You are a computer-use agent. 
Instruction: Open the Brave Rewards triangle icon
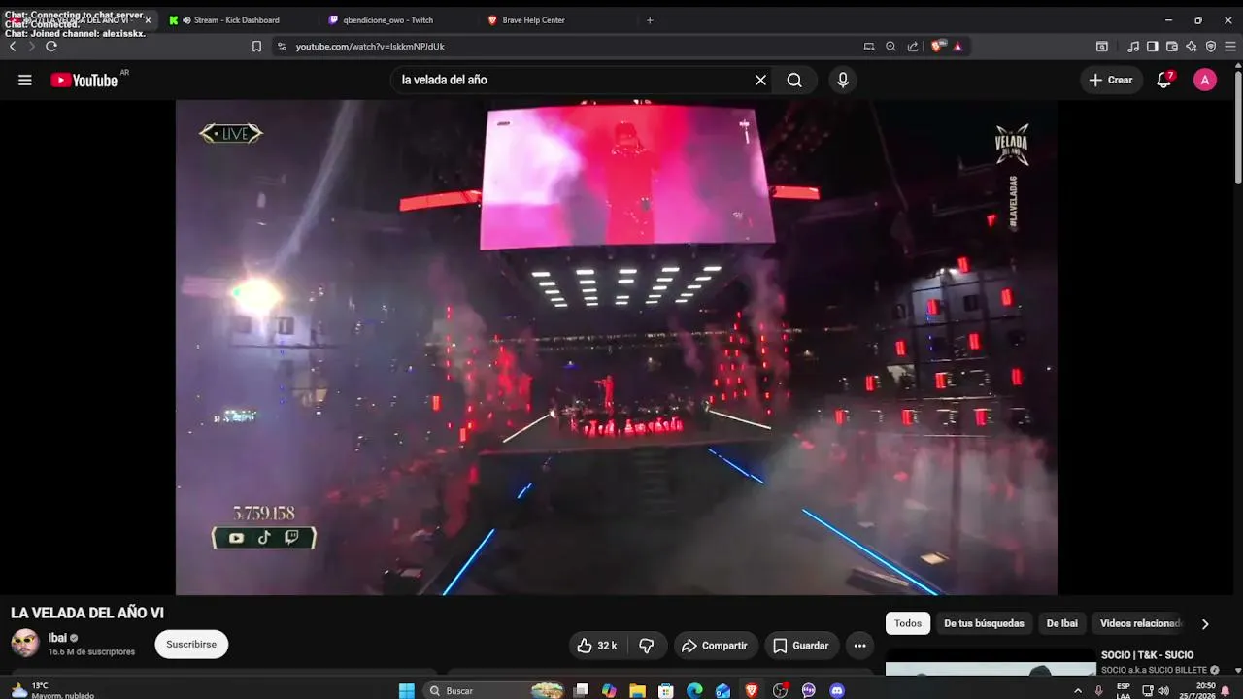(x=957, y=46)
